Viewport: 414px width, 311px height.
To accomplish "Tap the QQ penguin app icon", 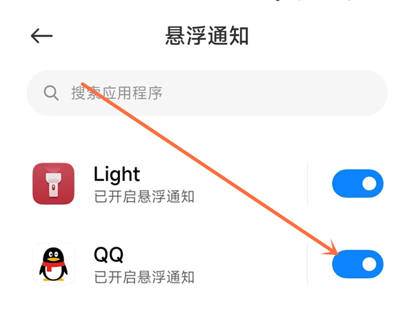I will [53, 264].
